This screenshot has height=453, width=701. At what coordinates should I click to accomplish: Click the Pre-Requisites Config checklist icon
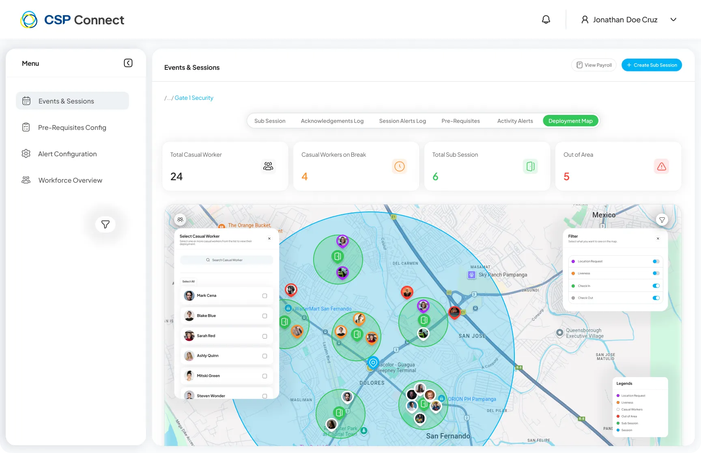click(26, 127)
